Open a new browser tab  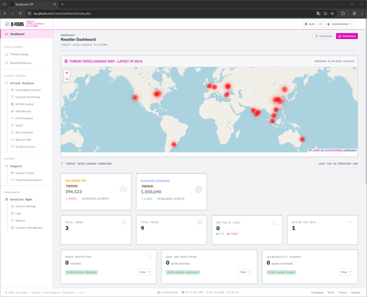point(62,4)
